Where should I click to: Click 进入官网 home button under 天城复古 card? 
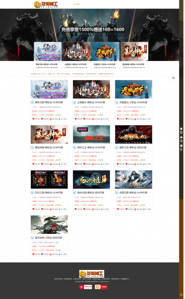point(147,119)
